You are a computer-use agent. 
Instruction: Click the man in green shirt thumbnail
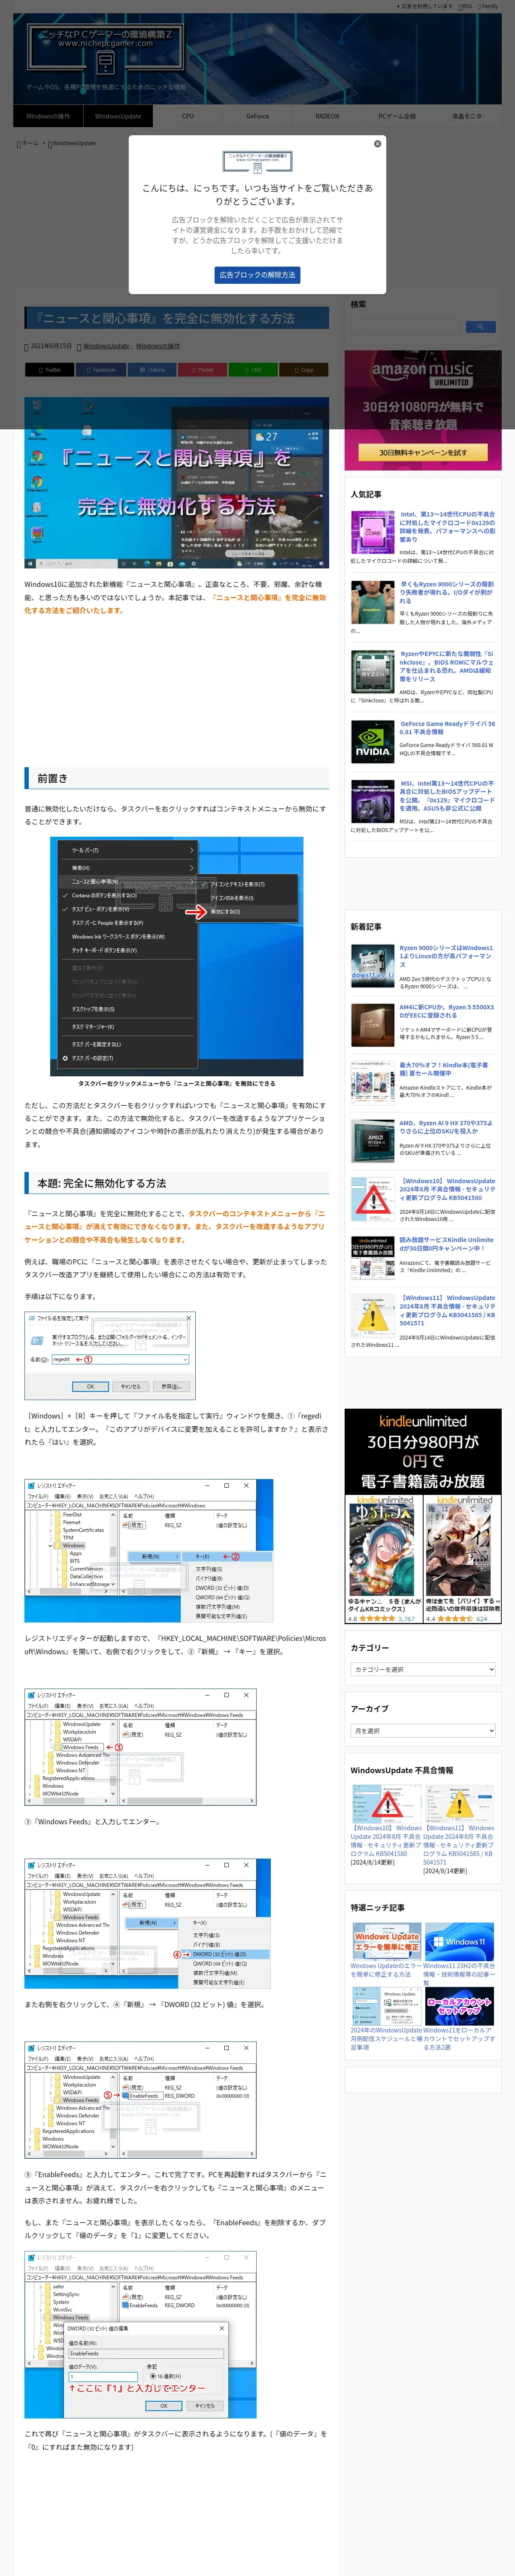pos(372,602)
